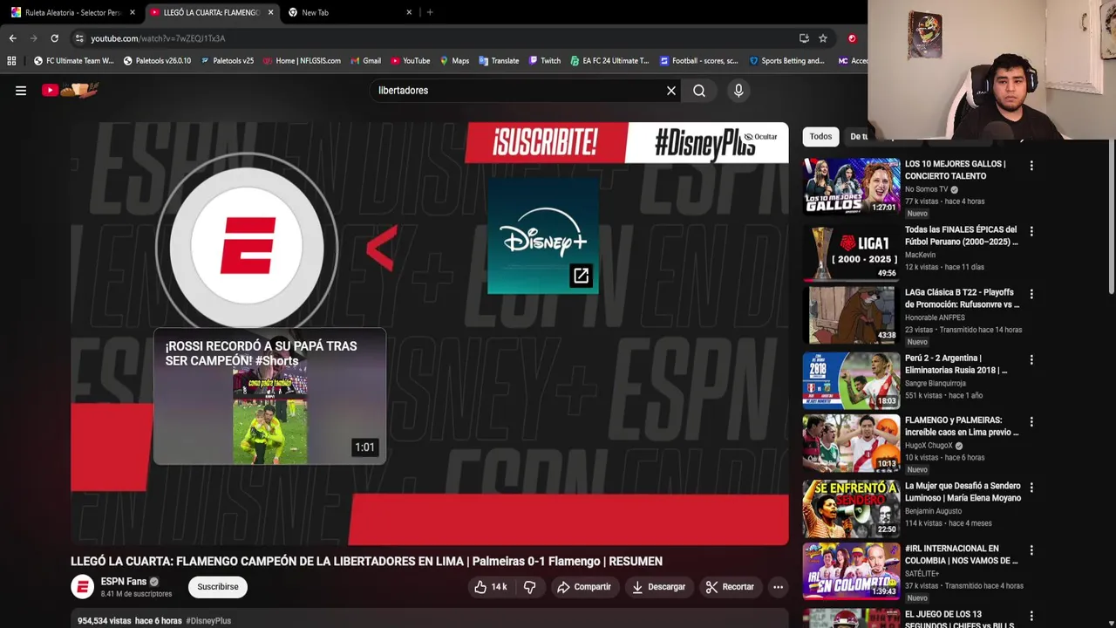The width and height of the screenshot is (1116, 628).
Task: Bookmark this page with star icon
Action: click(x=822, y=38)
